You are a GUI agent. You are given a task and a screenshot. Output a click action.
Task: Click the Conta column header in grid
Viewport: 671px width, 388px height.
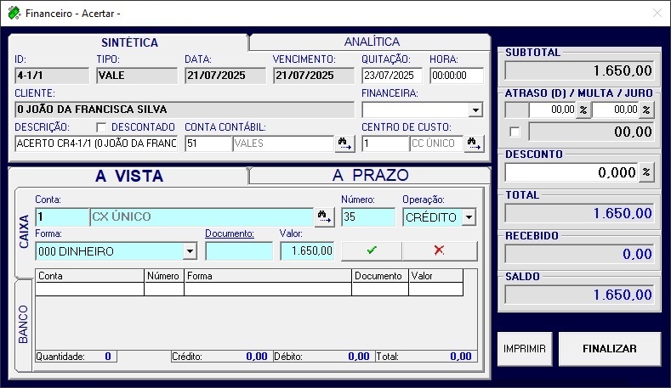click(89, 276)
